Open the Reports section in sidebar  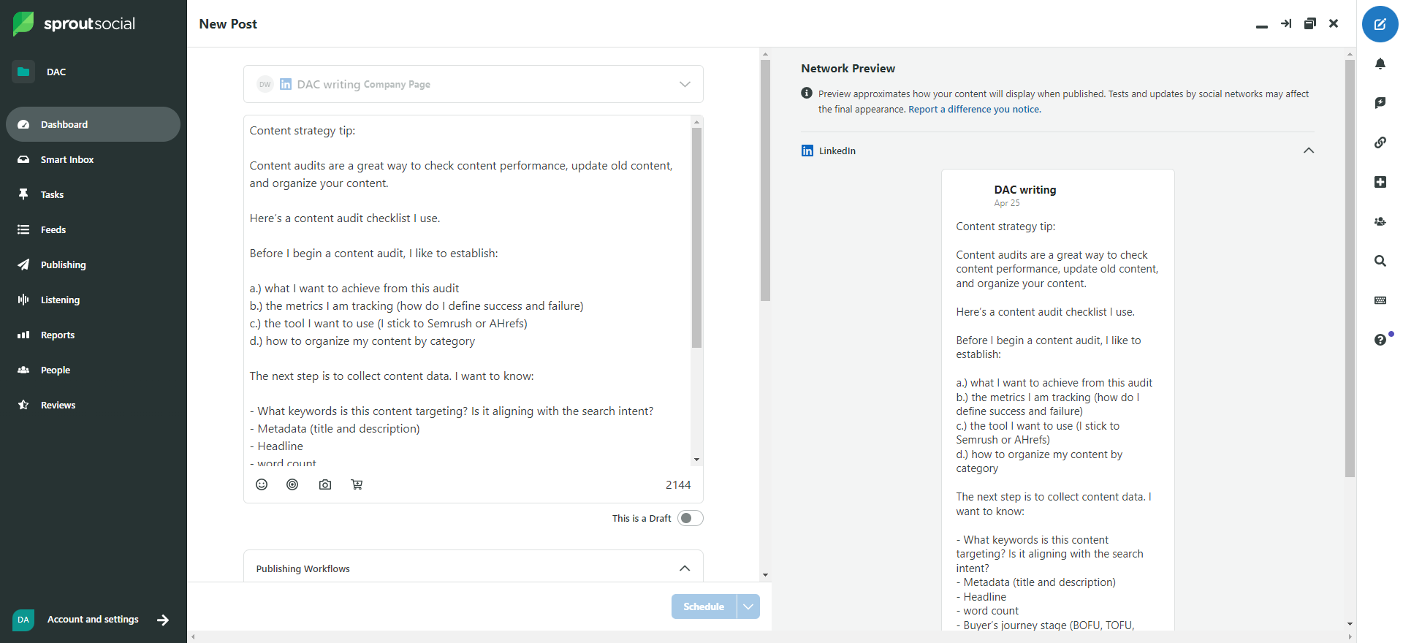click(x=58, y=335)
